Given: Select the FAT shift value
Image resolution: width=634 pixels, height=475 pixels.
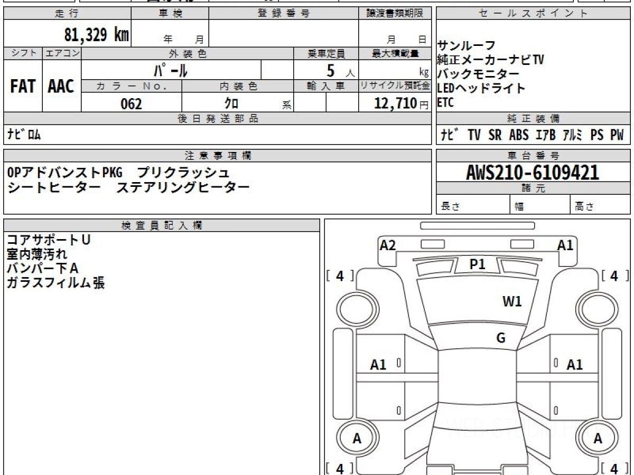Looking at the screenshot, I should pos(23,87).
